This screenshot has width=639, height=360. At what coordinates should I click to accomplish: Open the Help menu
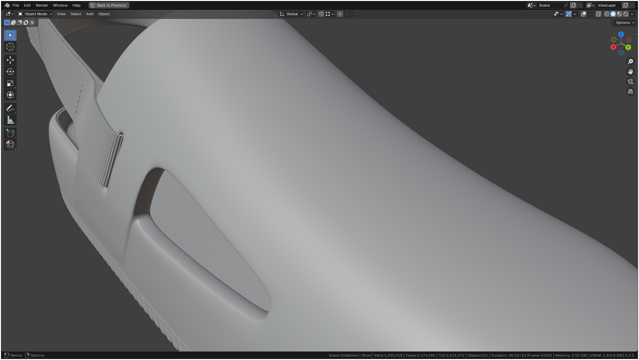point(76,5)
